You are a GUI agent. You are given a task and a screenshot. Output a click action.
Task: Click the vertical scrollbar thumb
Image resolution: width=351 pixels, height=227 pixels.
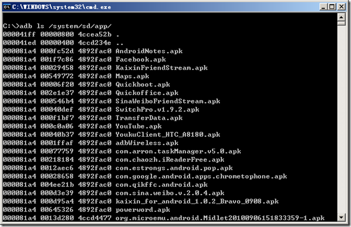[341, 23]
